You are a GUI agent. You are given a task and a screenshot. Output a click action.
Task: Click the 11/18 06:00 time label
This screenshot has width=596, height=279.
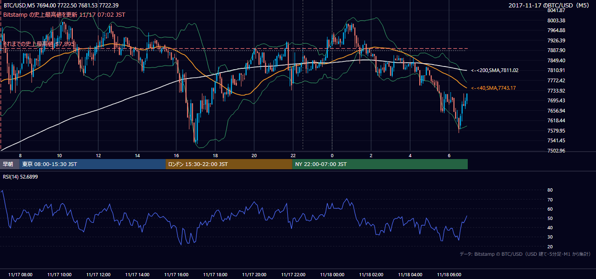point(449,275)
